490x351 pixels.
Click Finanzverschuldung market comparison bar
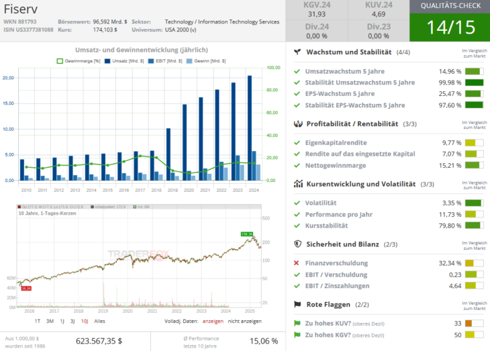(474, 263)
